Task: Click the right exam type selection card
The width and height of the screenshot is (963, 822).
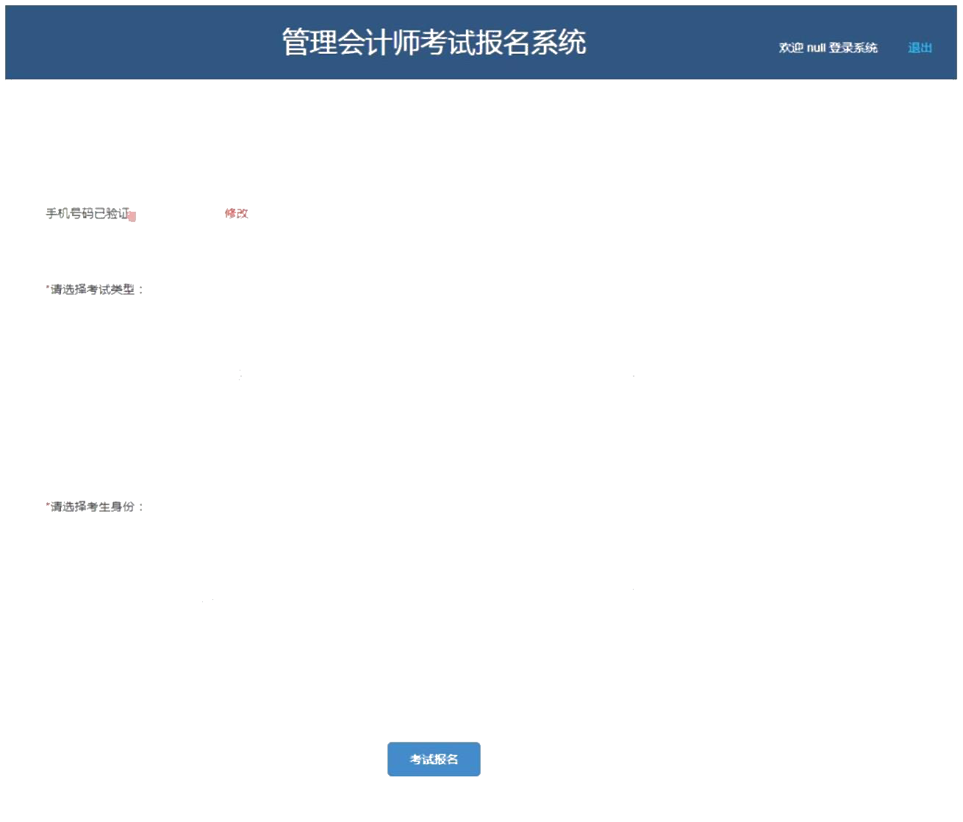Action: point(632,374)
